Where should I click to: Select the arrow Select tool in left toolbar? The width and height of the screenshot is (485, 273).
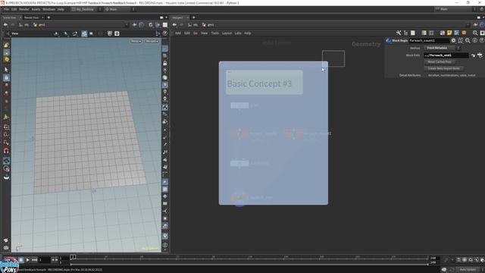click(x=6, y=70)
